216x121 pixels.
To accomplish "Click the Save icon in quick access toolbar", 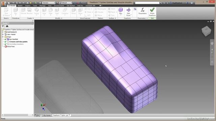I will (17, 3).
